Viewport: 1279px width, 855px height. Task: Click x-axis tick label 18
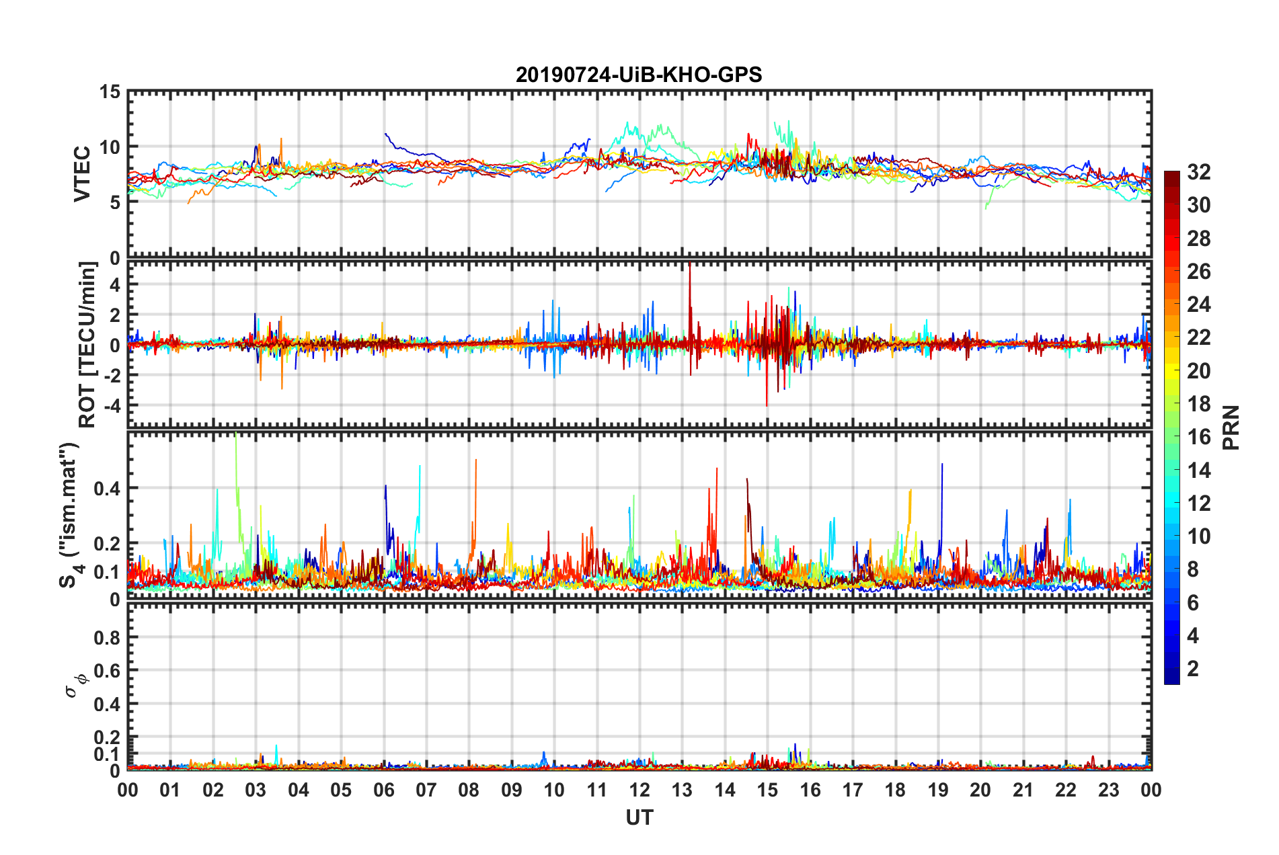(x=895, y=790)
